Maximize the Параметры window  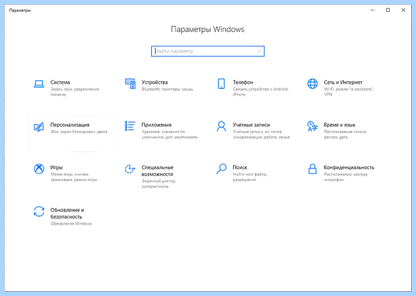388,10
